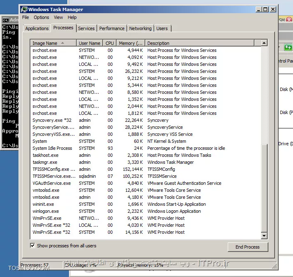The image size is (293, 277).
Task: Open the View menu
Action: 58,17
